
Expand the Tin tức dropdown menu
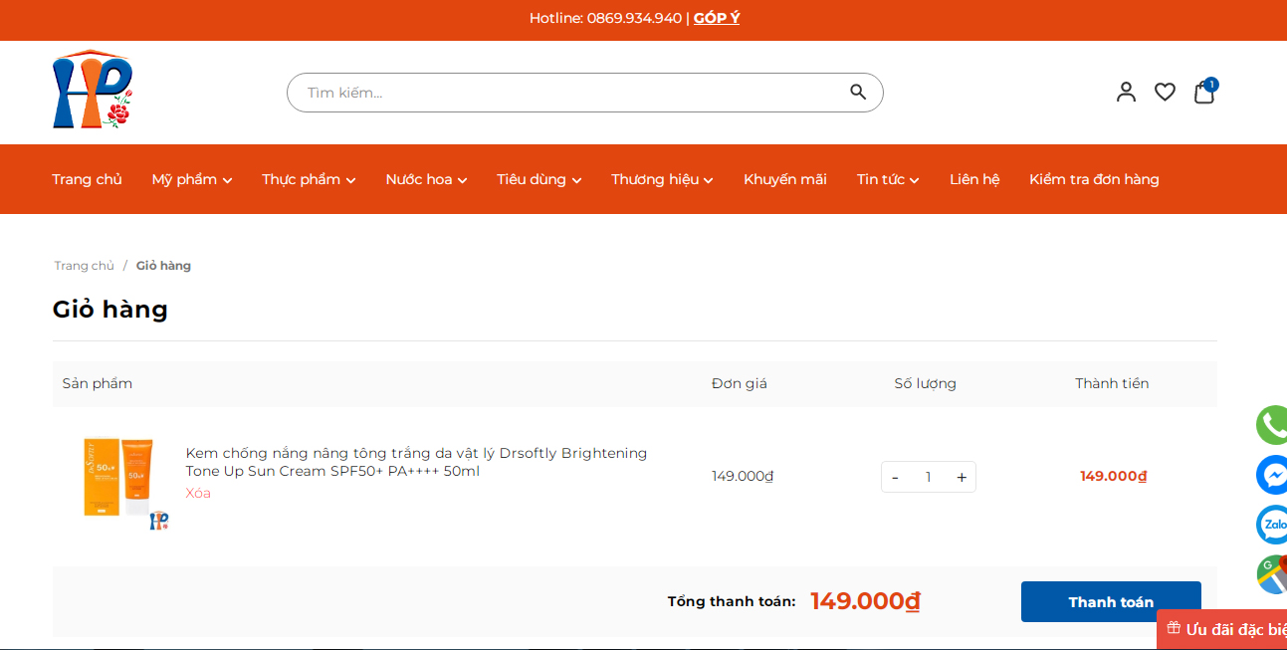click(888, 179)
